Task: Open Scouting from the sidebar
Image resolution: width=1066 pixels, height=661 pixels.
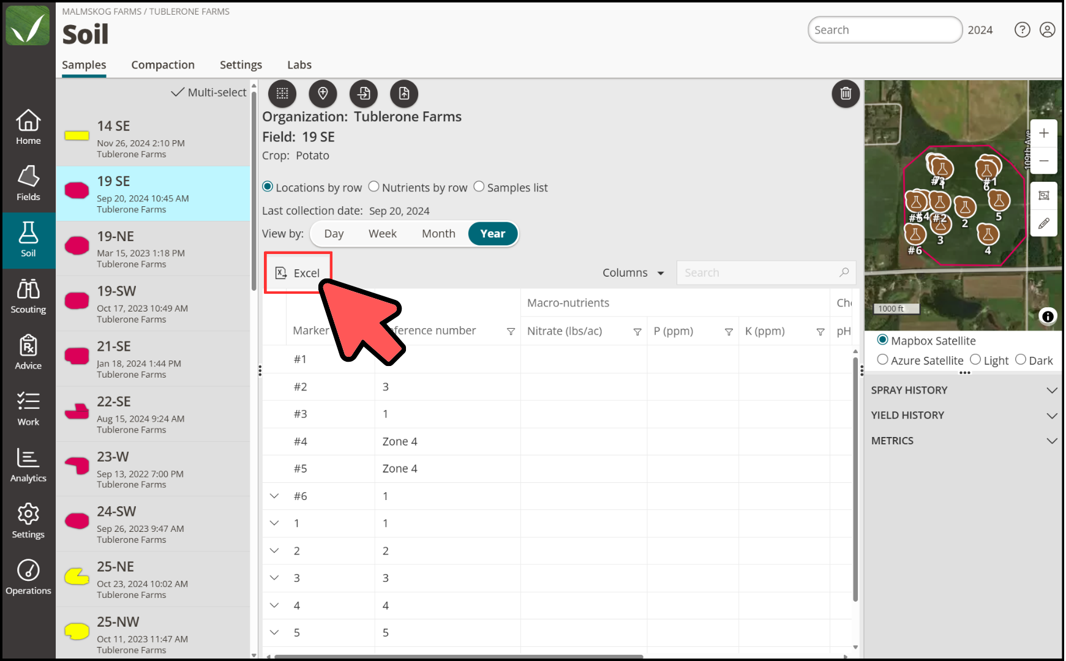Action: tap(28, 296)
